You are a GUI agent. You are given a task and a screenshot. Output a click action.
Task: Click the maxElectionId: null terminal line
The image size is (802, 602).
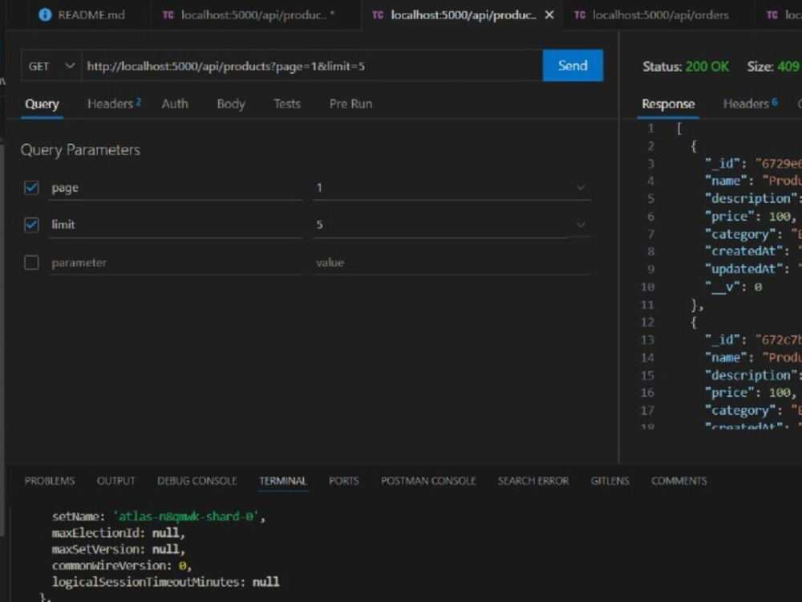[118, 533]
